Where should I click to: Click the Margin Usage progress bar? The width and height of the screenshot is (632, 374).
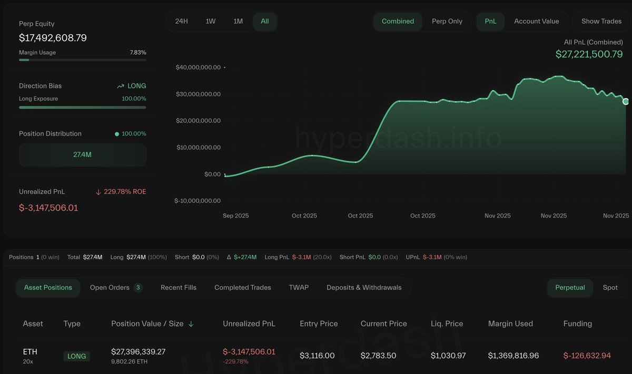pos(82,60)
